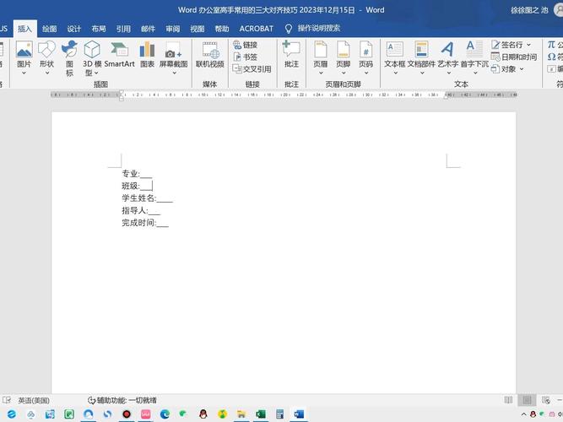
Task: Click the 完成时间: line in document
Action: tap(145, 223)
